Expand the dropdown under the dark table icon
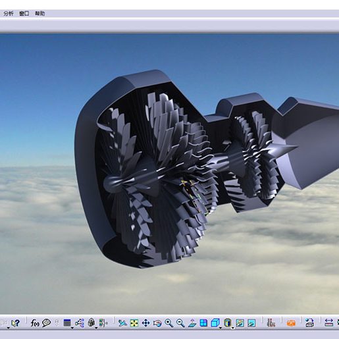This screenshot has height=339, width=339. pos(72,328)
